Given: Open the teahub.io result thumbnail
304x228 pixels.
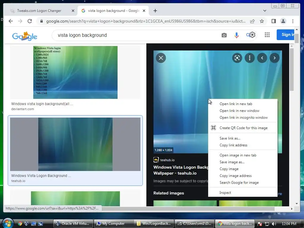Looking at the screenshot, I should (x=75, y=144).
